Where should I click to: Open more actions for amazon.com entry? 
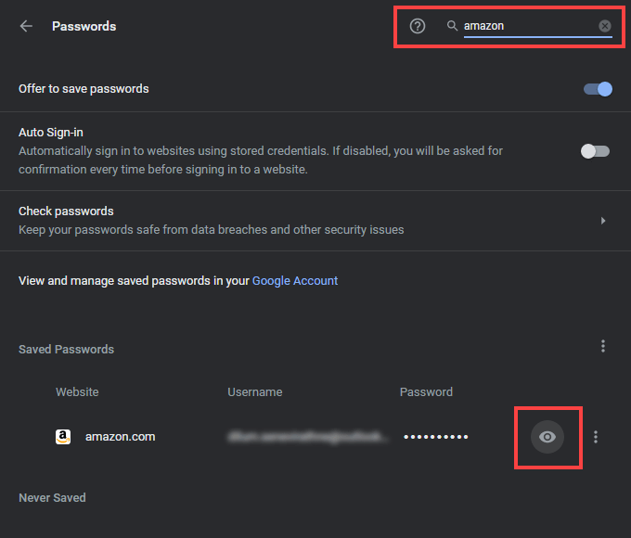[x=596, y=437]
